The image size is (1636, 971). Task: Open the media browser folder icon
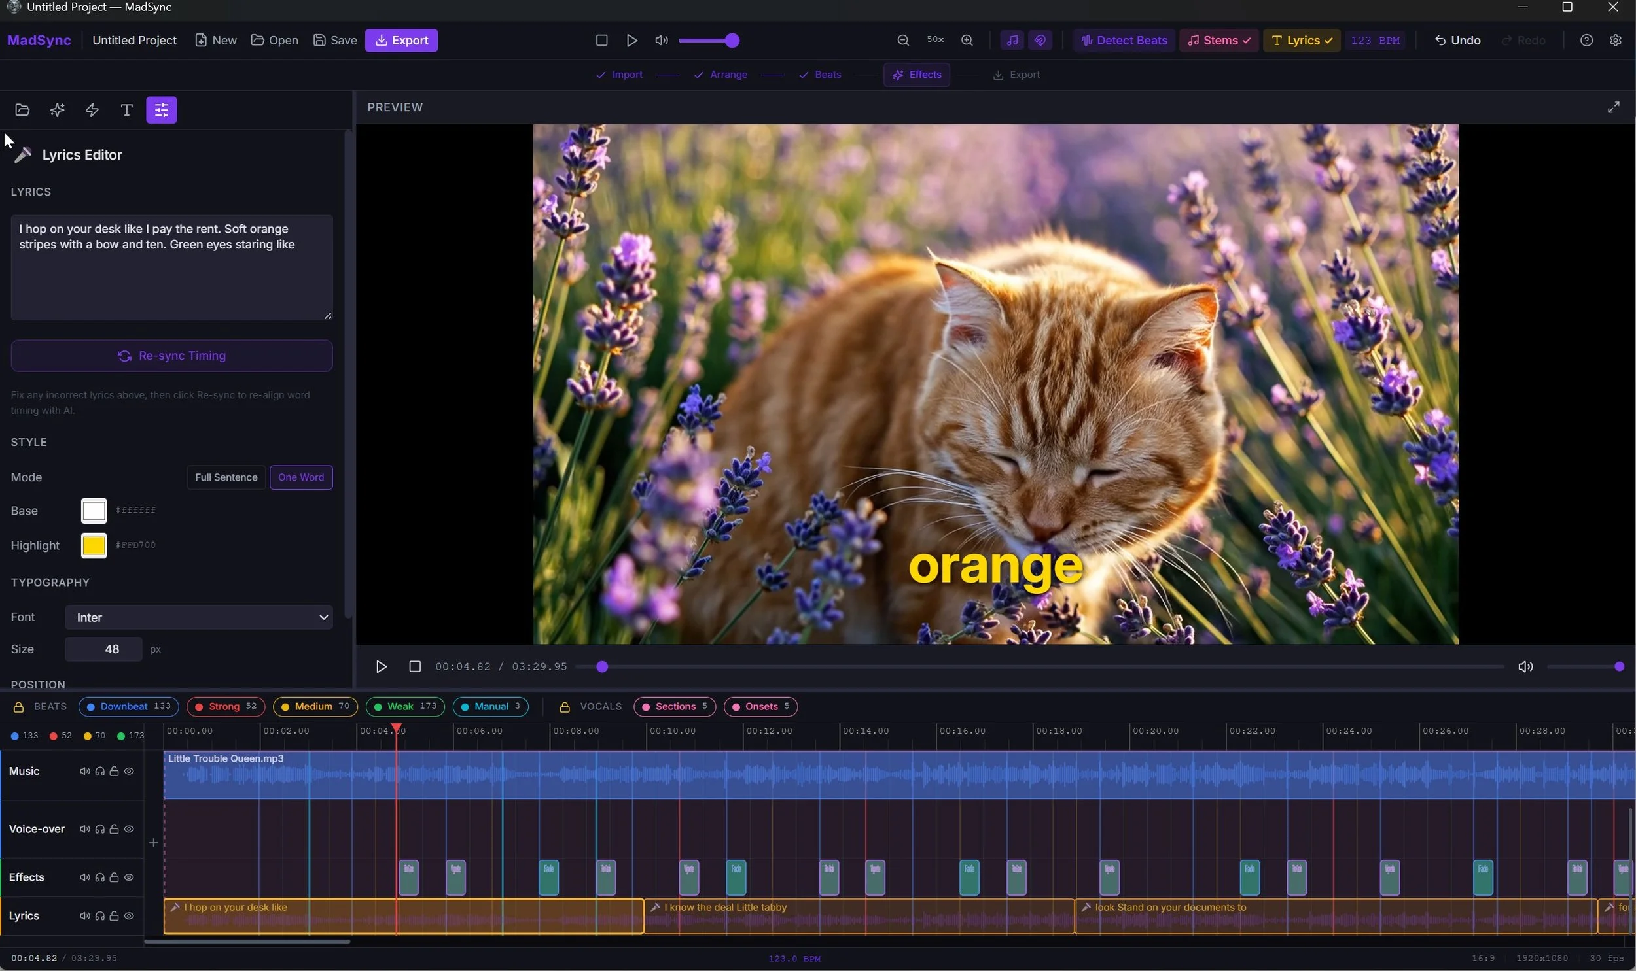22,110
